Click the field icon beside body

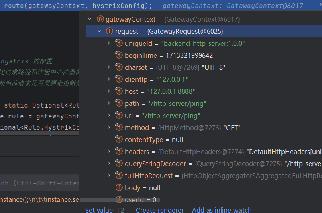[118, 188]
